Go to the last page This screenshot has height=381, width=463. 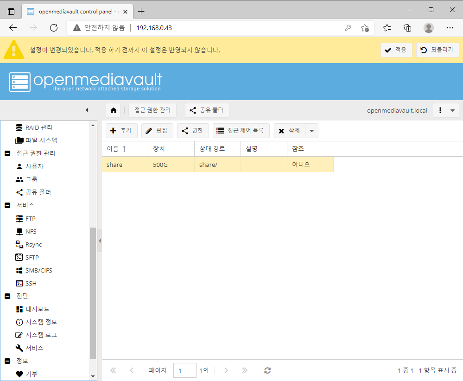[x=245, y=370]
